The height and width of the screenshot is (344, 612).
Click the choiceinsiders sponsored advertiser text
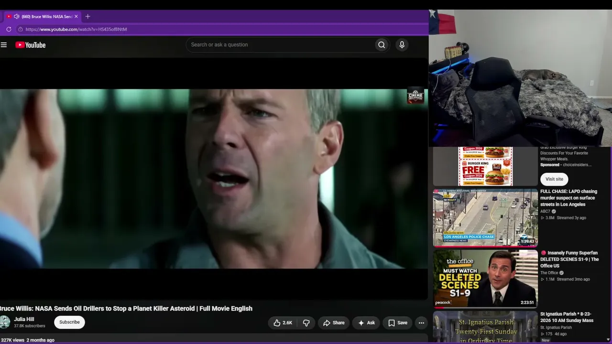[577, 165]
